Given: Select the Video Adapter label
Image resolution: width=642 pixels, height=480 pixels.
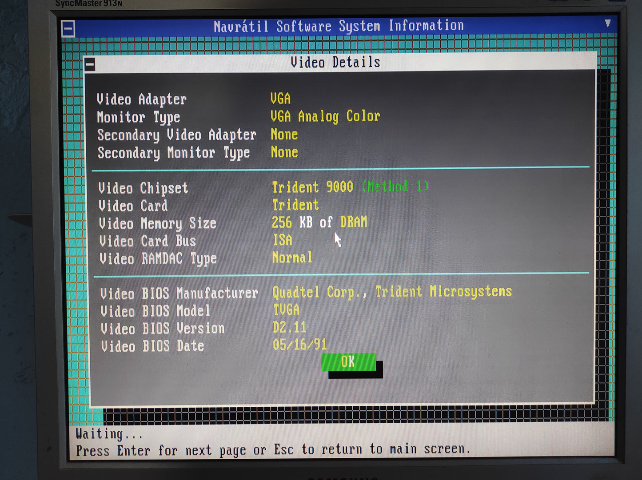Looking at the screenshot, I should pyautogui.click(x=142, y=99).
